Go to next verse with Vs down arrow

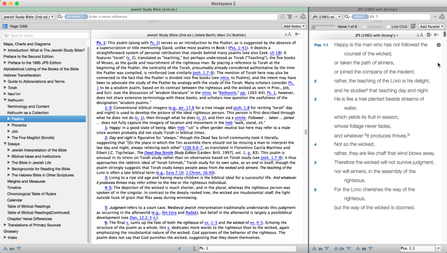(x=327, y=249)
